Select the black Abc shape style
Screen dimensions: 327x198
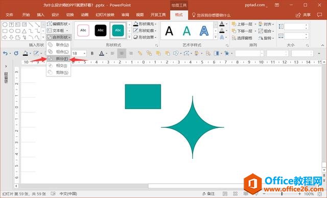[101, 31]
